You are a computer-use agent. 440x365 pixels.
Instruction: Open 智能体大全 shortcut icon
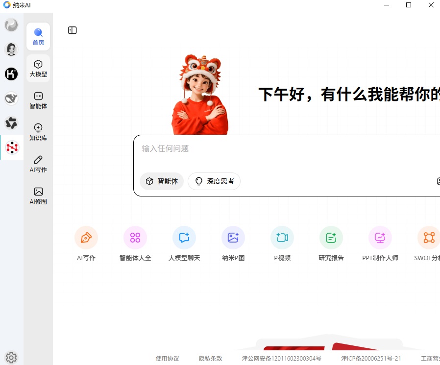click(x=135, y=238)
